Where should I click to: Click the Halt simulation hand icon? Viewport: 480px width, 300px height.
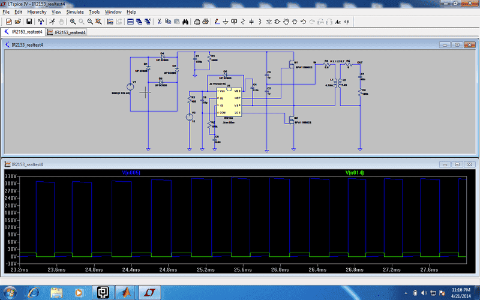coord(61,22)
